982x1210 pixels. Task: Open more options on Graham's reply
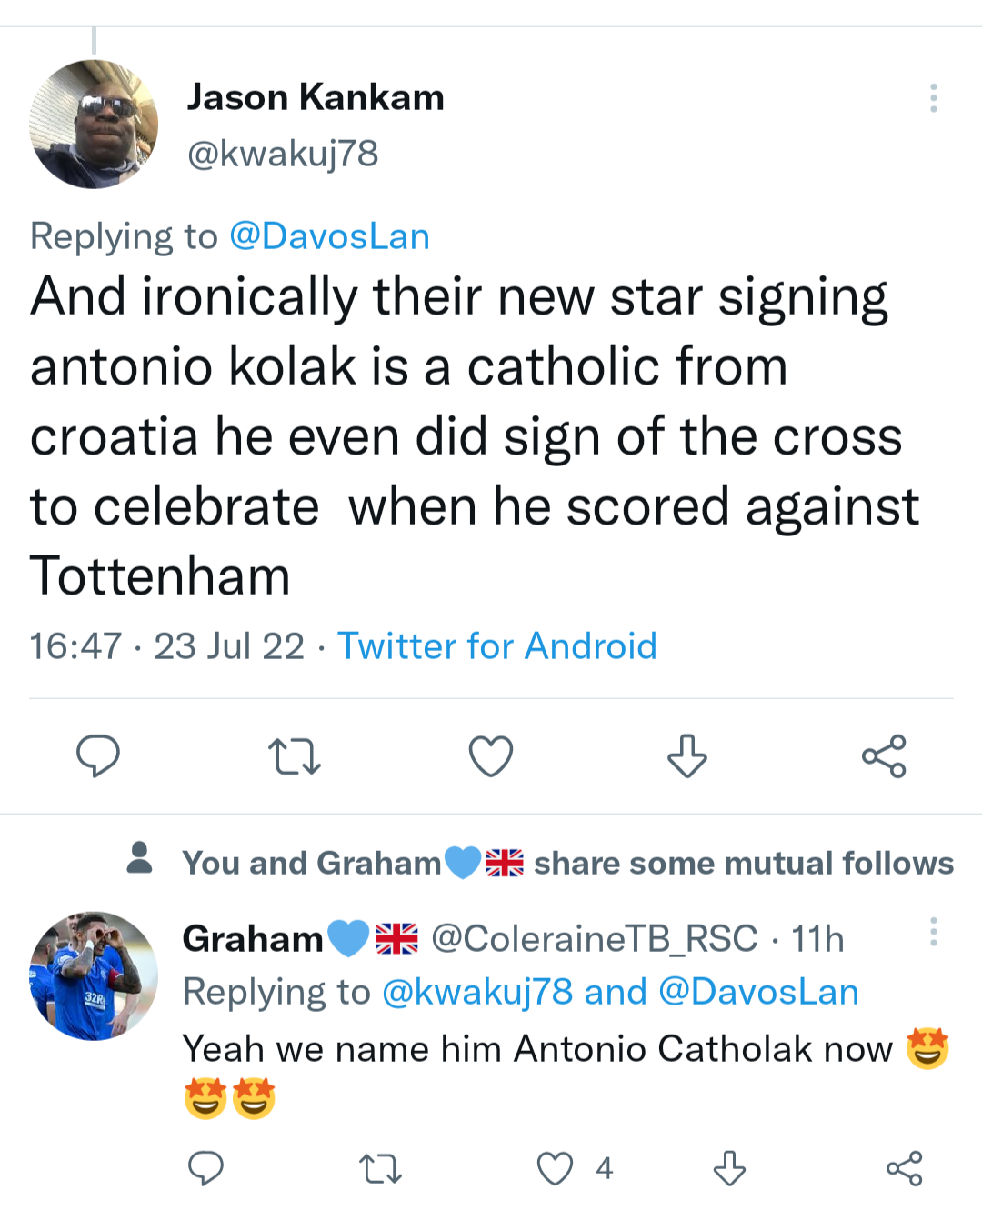pos(933,932)
